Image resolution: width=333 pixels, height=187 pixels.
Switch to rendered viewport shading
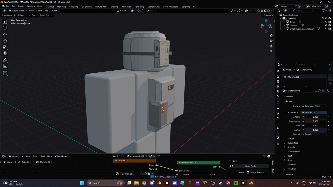click(x=268, y=11)
